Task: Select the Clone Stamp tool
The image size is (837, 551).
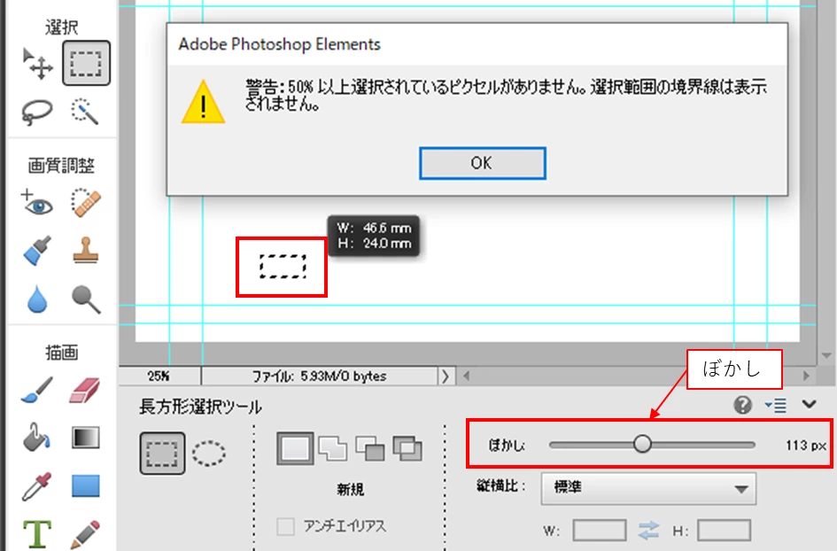Action: tap(86, 250)
